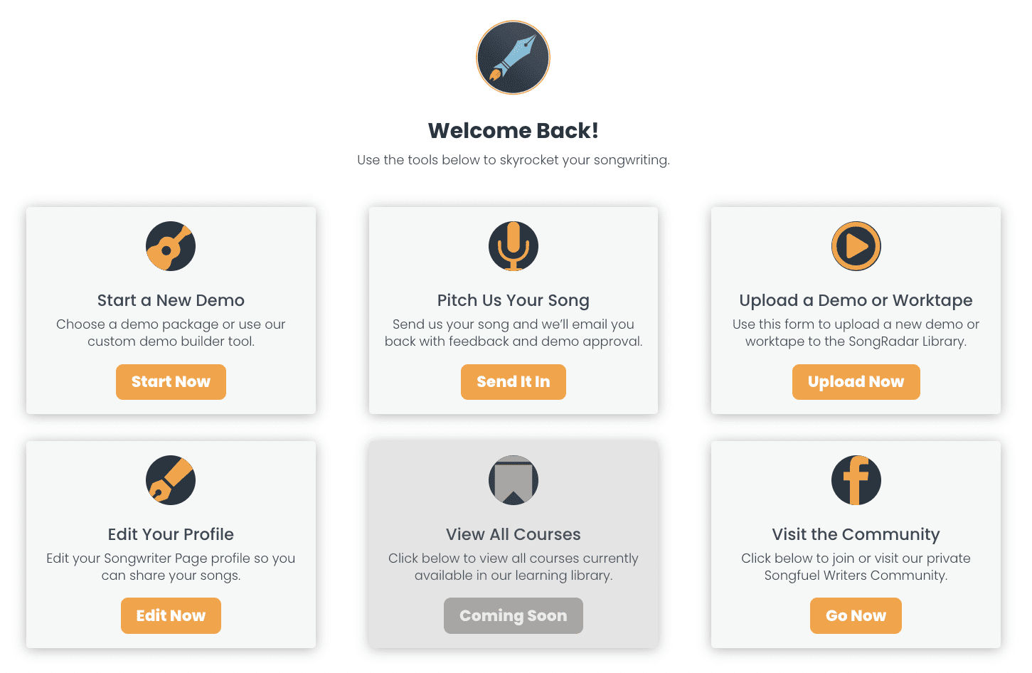Click the Upload Now button

pos(856,382)
